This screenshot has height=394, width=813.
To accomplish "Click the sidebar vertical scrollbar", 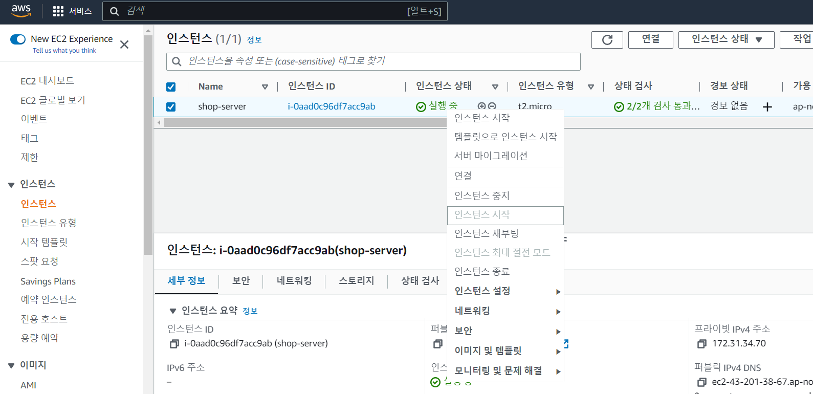I will click(148, 145).
